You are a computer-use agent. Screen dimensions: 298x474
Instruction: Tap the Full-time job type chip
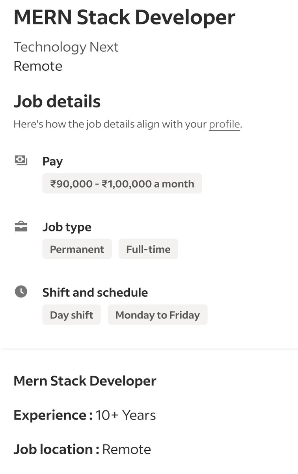[148, 249]
